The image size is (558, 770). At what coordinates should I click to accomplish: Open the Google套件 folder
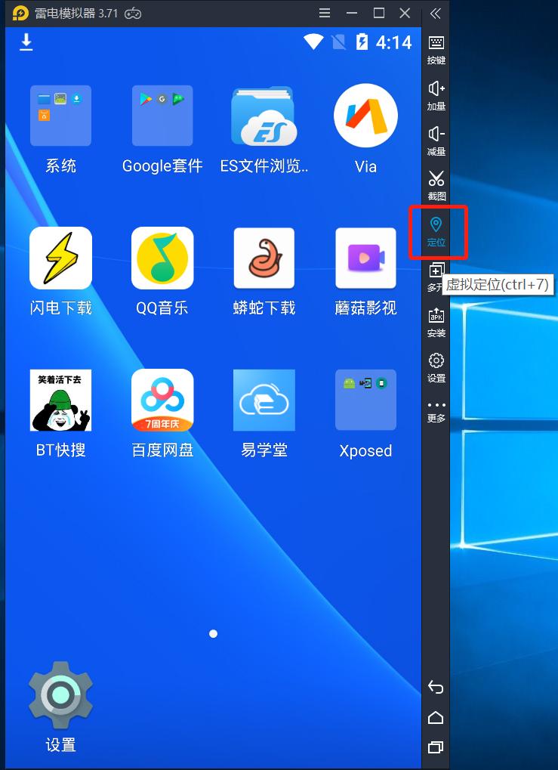[x=162, y=116]
